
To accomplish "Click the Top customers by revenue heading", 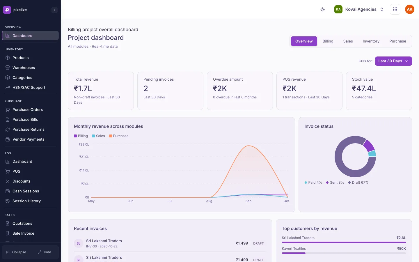I will [x=309, y=229].
